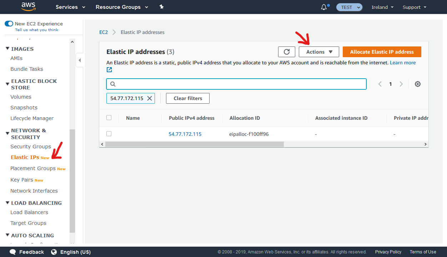The image size is (447, 257).
Task: Open the Learn more link
Action: [403, 63]
